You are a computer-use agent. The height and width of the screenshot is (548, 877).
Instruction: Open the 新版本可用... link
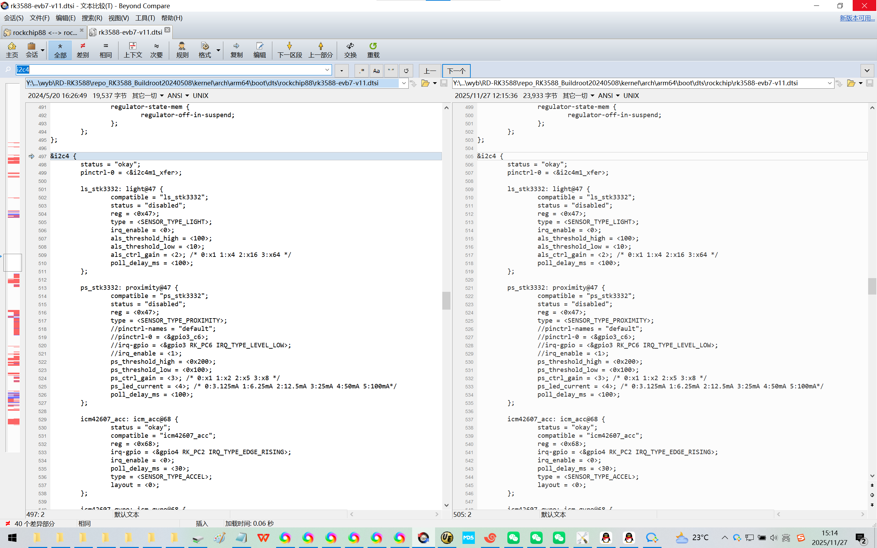click(857, 18)
